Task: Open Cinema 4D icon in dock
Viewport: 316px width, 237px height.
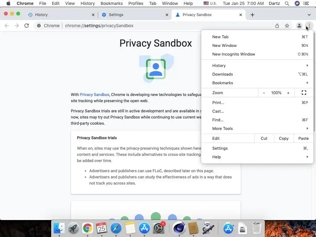Action: [x=179, y=228]
